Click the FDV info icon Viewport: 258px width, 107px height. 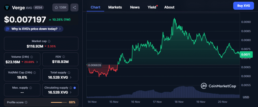point(63,57)
